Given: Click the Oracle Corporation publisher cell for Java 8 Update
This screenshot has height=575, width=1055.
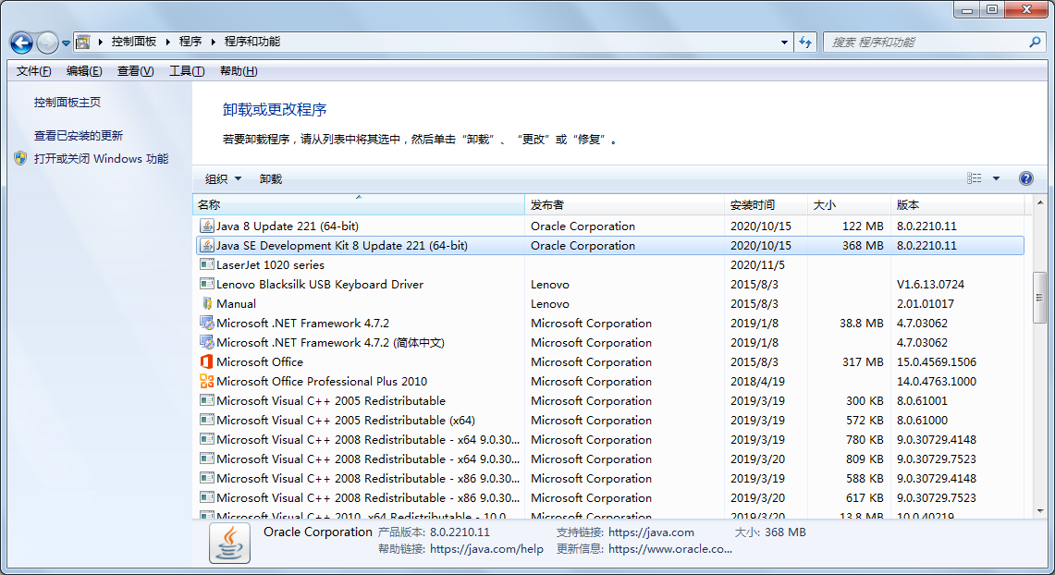Looking at the screenshot, I should pyautogui.click(x=583, y=226).
